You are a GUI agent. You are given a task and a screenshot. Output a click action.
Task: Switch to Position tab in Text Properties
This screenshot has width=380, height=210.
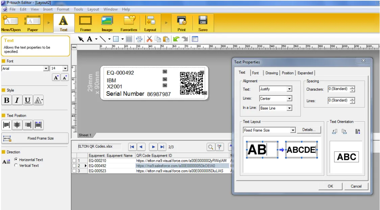288,73
